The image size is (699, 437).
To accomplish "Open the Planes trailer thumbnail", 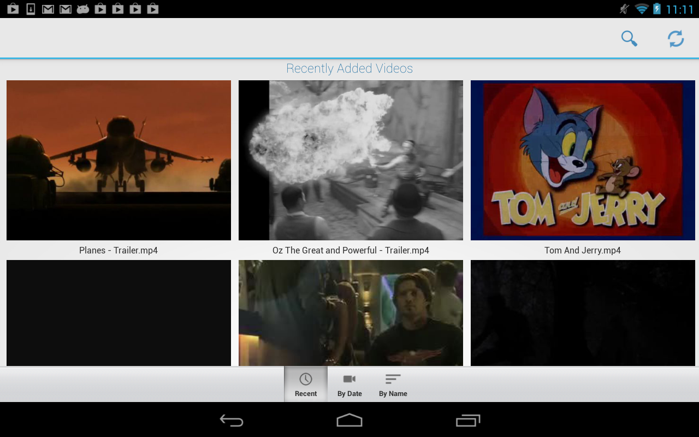I will coord(119,160).
